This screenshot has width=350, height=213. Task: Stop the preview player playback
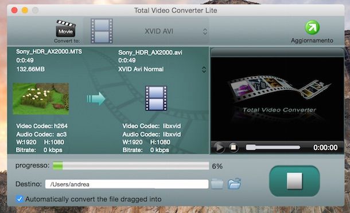click(x=234, y=147)
